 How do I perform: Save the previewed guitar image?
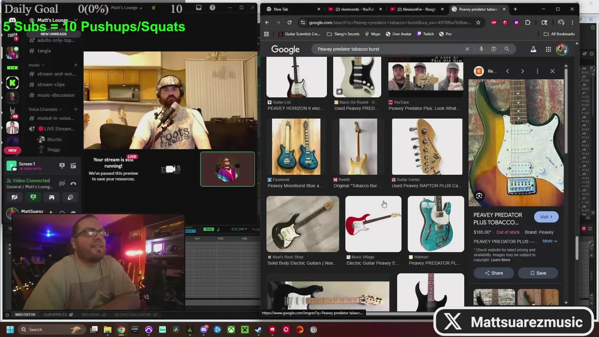click(x=538, y=273)
